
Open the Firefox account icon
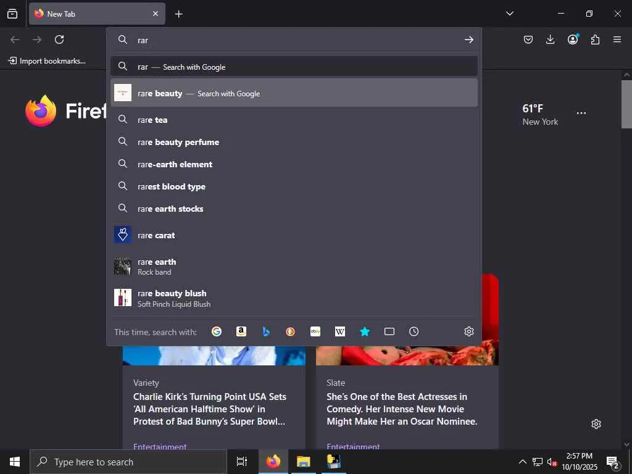click(x=573, y=39)
